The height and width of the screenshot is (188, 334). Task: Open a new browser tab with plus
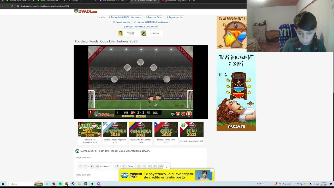coord(194,1)
